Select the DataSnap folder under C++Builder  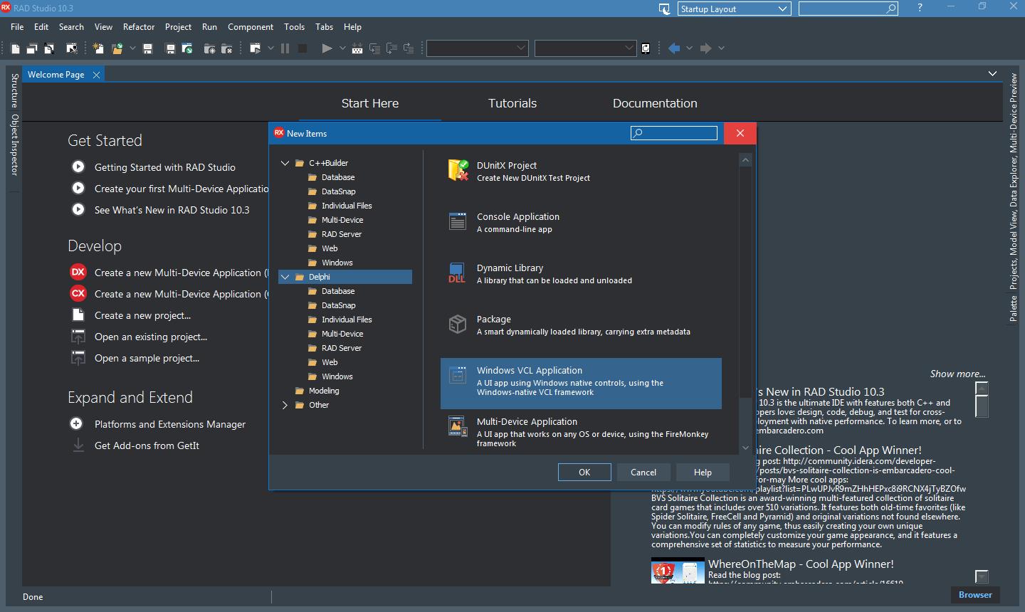[339, 191]
